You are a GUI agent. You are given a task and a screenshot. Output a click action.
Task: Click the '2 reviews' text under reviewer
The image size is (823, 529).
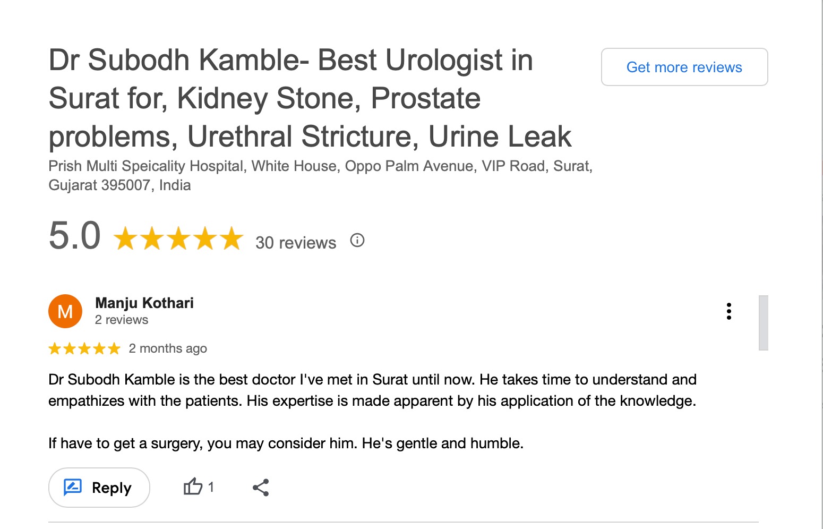tap(122, 320)
